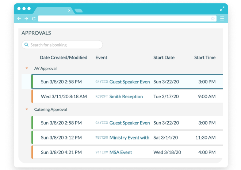Viewport: 241px width, 170px height.
Task: Collapse the AV Approval group
Action: (26, 68)
